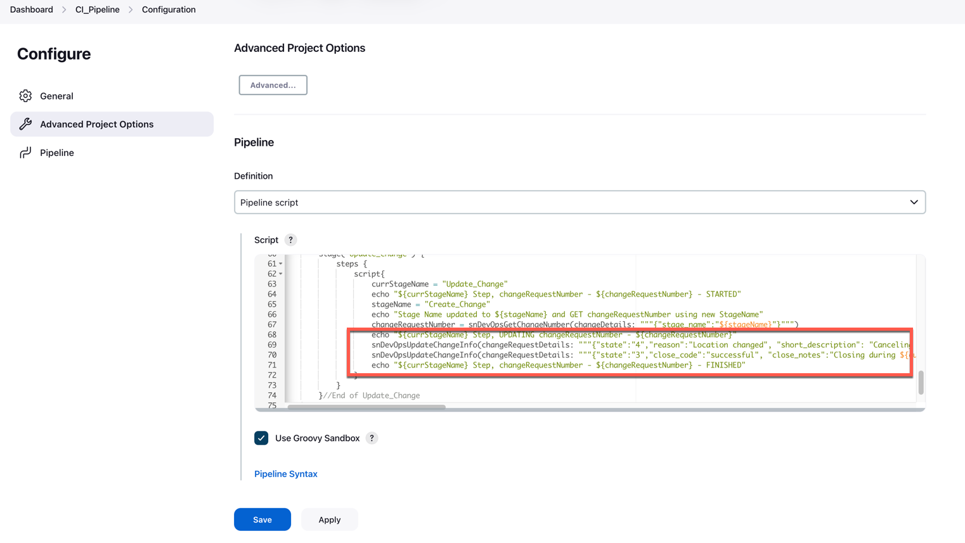Click line 71 echo FINISHED statement
Image resolution: width=965 pixels, height=543 pixels.
pyautogui.click(x=559, y=366)
